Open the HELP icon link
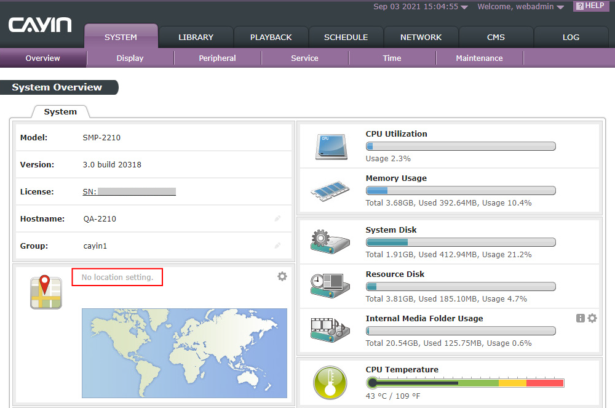The image size is (615, 408). [x=590, y=6]
